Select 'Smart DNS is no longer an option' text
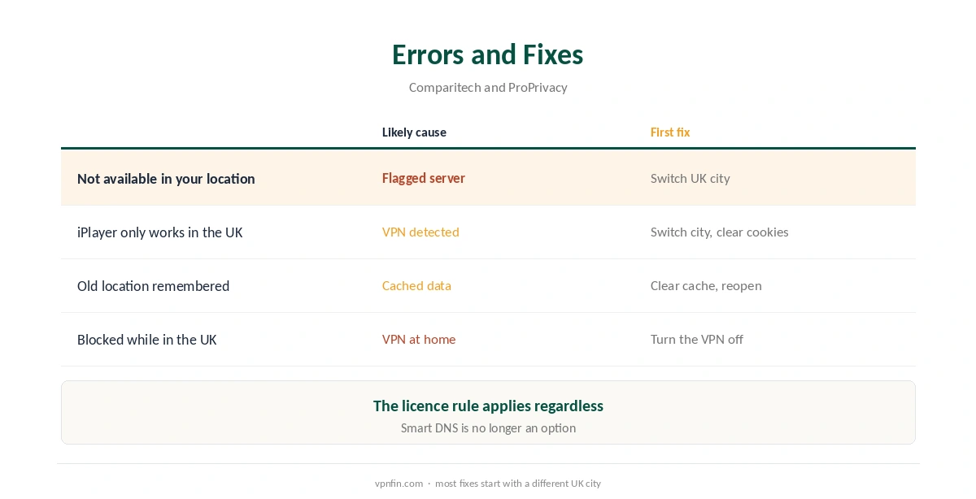Image resolution: width=976 pixels, height=499 pixels. click(488, 428)
